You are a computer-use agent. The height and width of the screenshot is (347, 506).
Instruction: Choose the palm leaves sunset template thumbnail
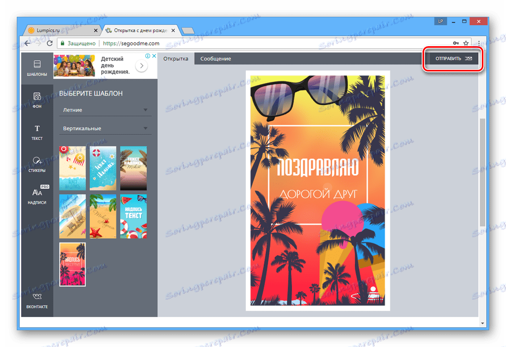(x=133, y=168)
